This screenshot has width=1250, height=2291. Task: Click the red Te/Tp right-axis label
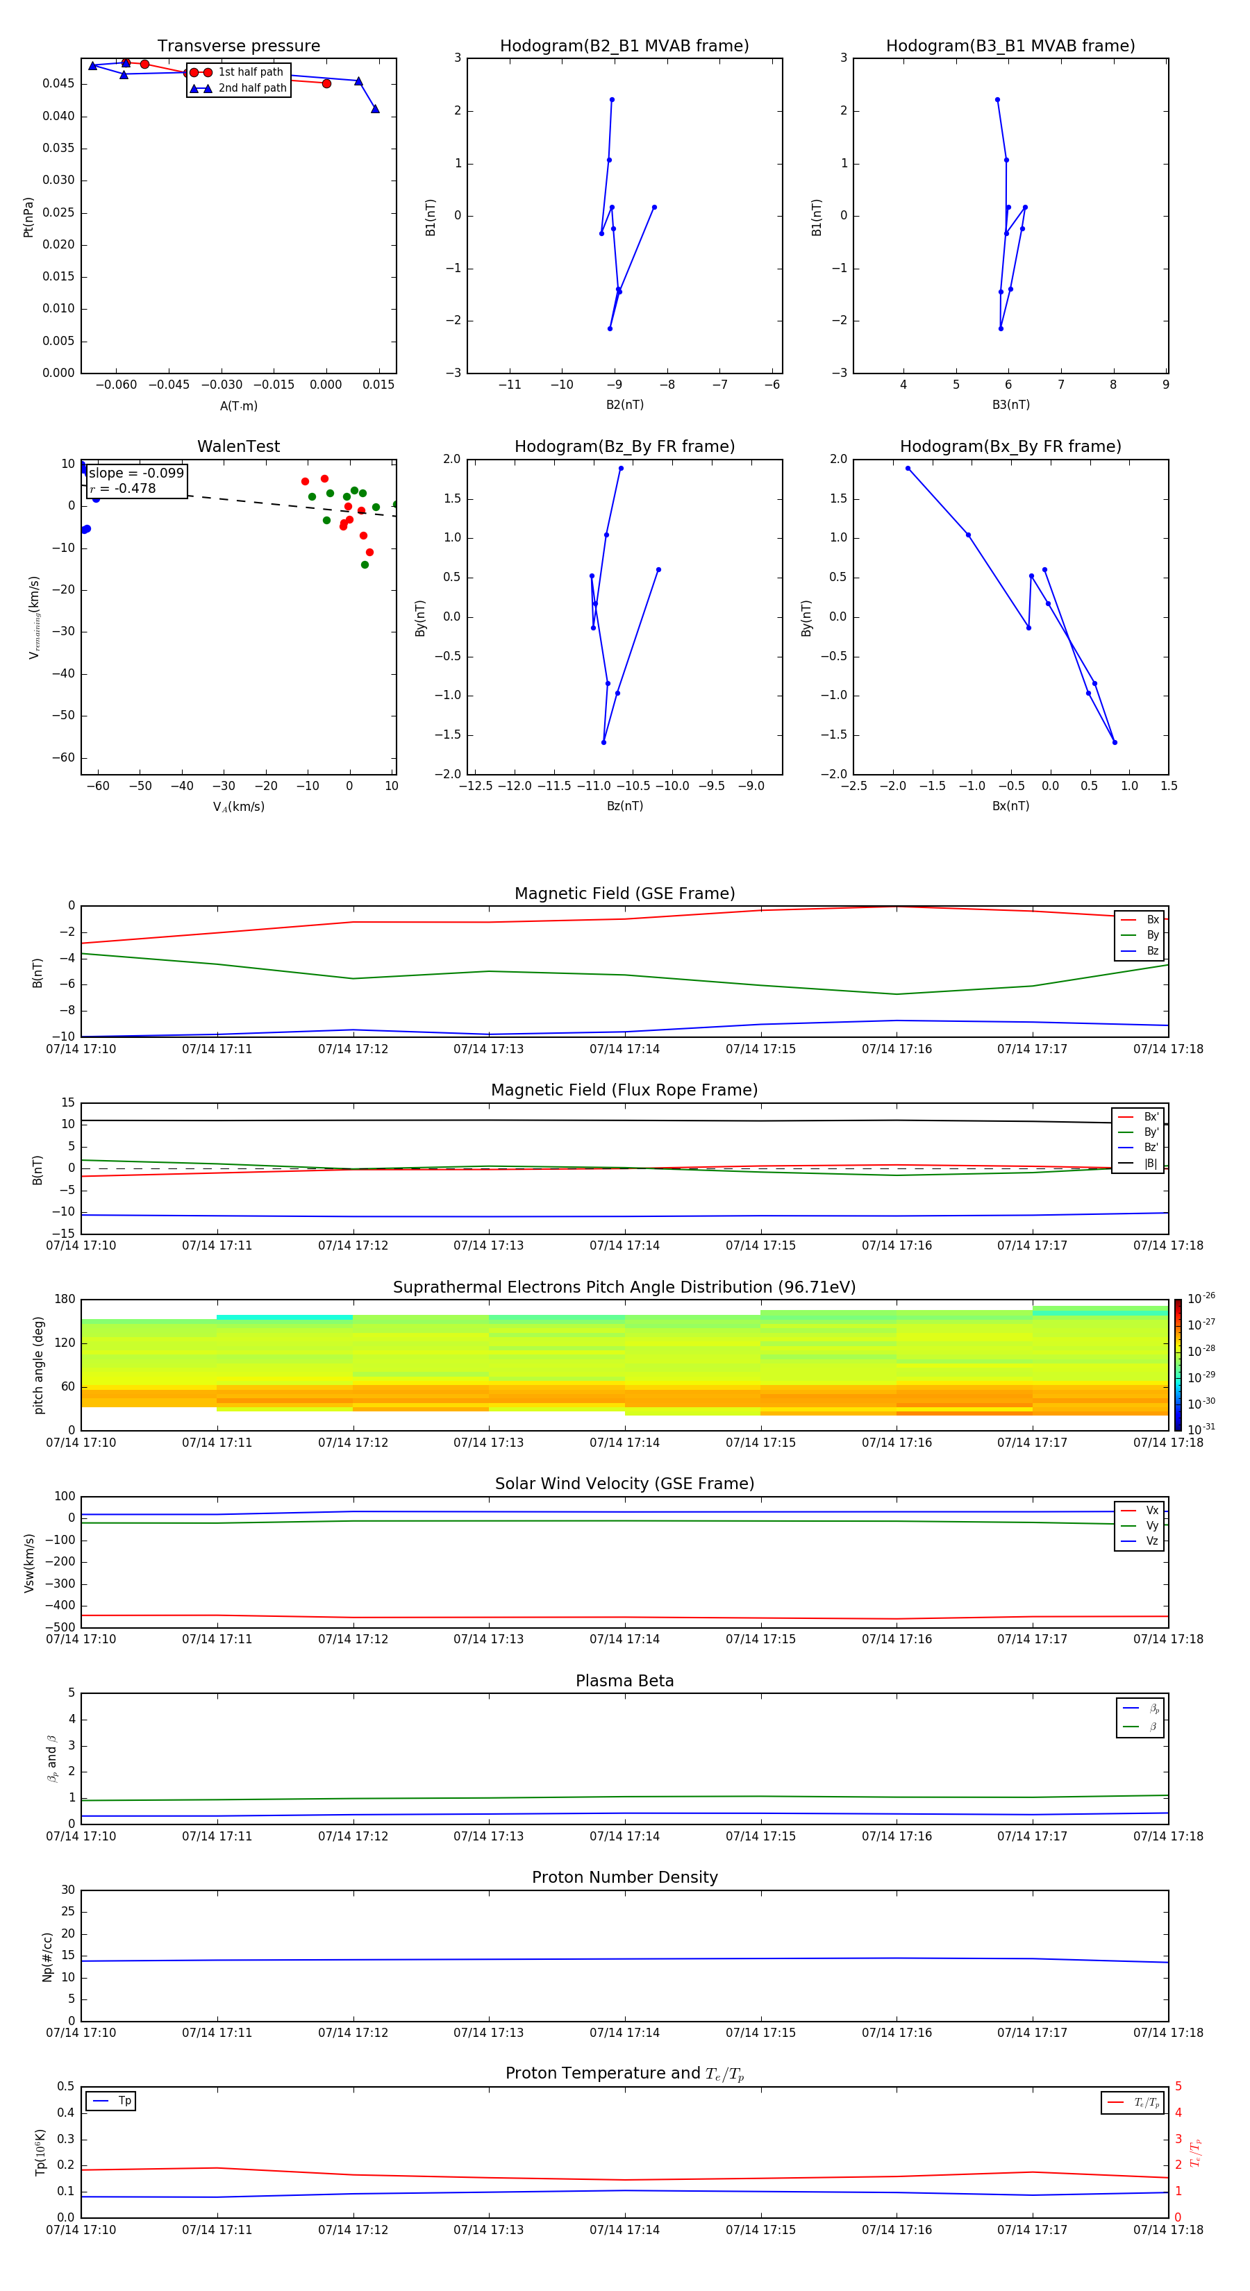(x=1195, y=2152)
